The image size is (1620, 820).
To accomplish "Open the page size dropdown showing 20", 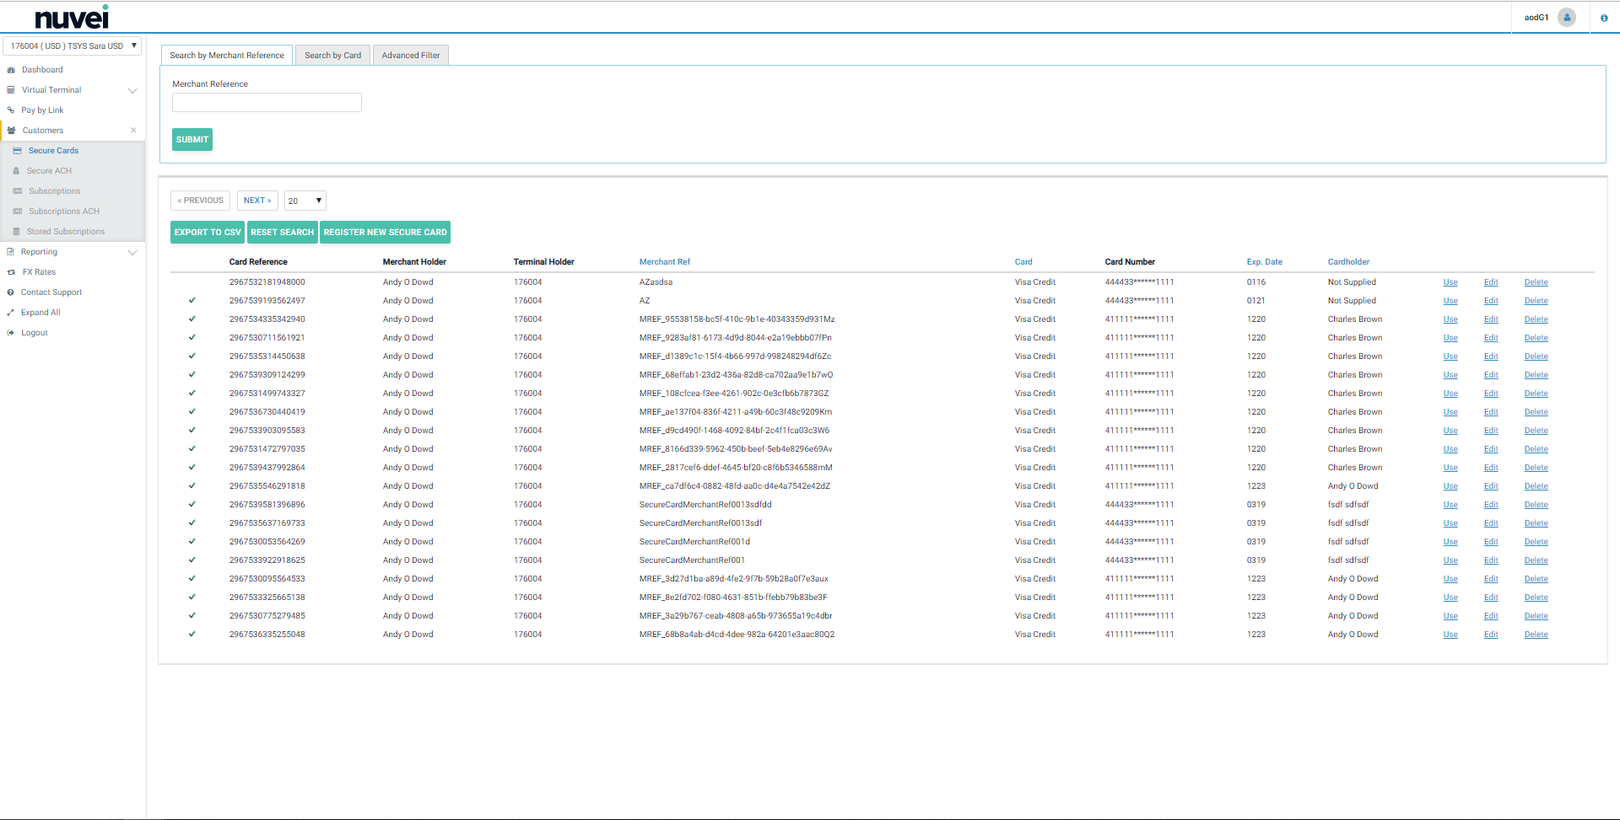I will [x=305, y=201].
